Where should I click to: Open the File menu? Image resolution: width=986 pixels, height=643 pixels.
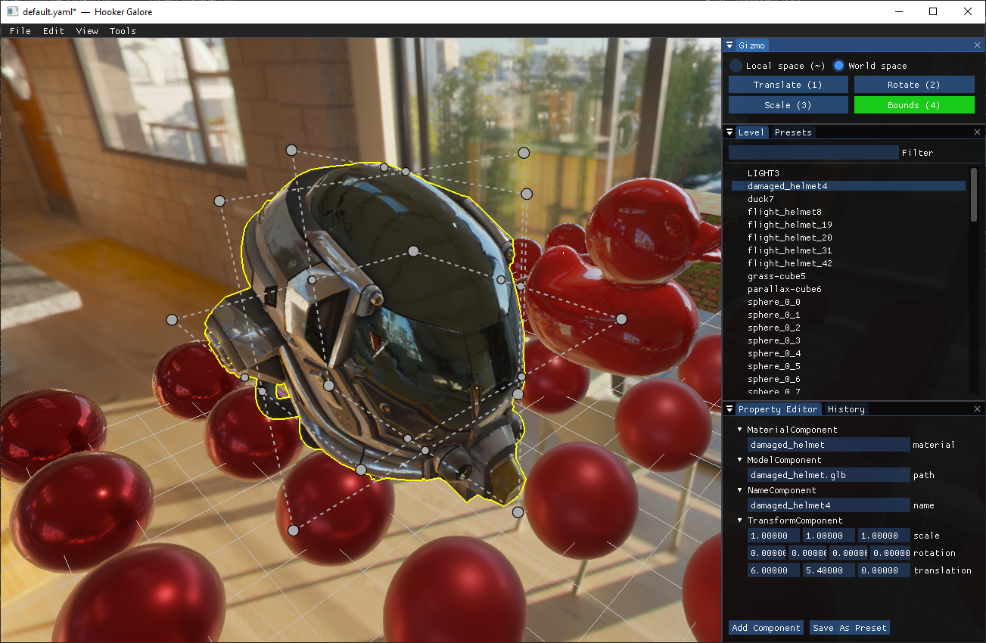20,31
